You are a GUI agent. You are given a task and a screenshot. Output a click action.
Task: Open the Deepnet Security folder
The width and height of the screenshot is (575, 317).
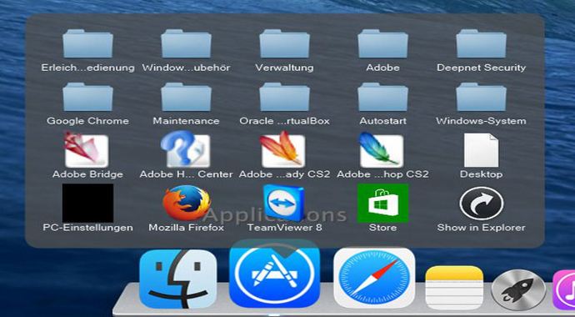pyautogui.click(x=481, y=43)
